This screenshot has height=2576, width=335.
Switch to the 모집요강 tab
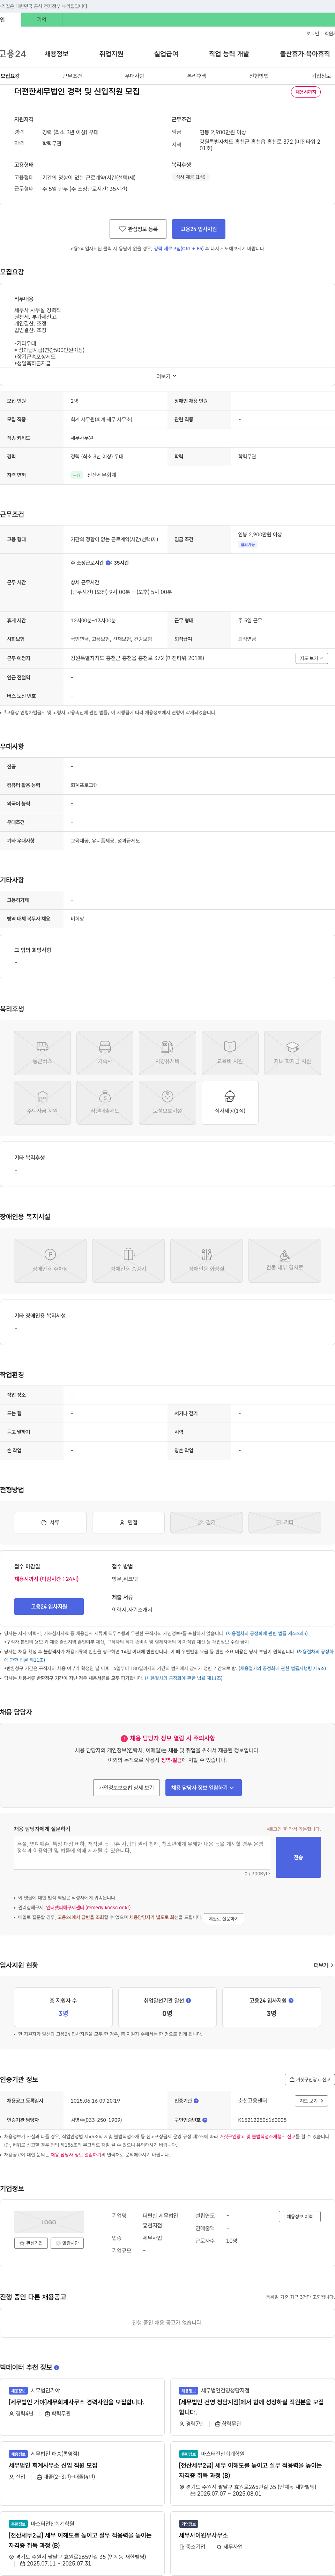click(10, 76)
